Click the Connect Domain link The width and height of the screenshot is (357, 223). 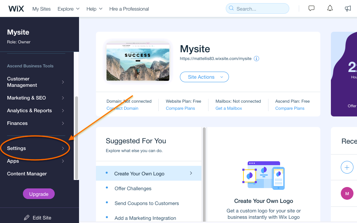(x=122, y=108)
